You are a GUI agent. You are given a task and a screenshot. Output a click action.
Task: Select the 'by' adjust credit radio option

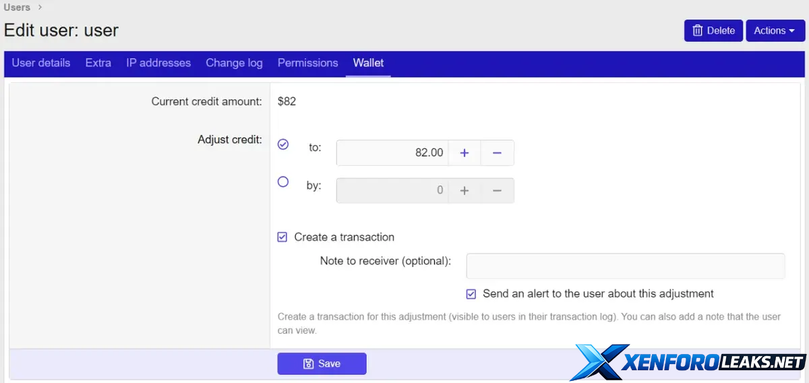pos(283,181)
